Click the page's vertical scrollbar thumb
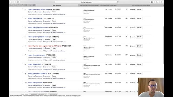Screen dimensions: 173x97 click(x=164, y=45)
